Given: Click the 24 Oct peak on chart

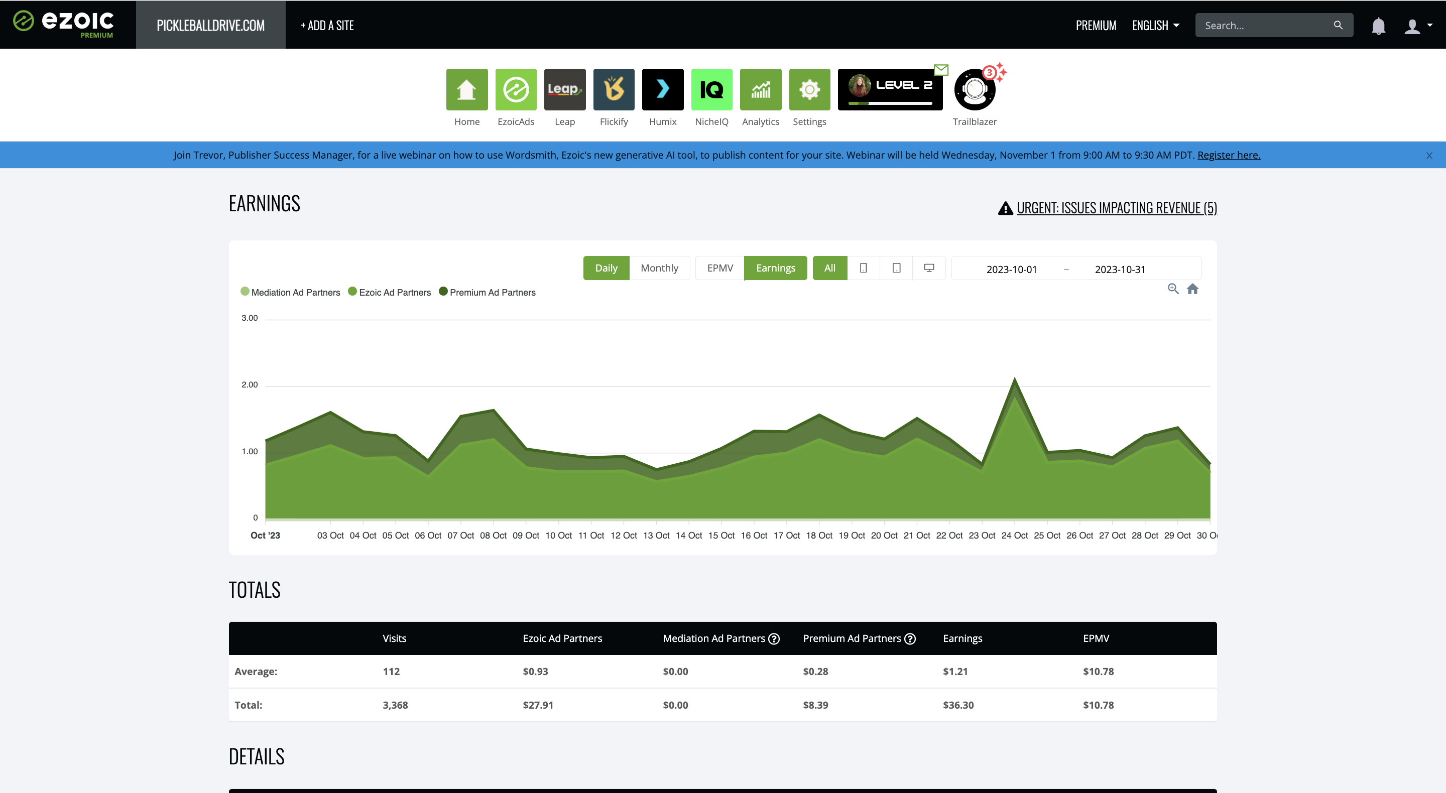Looking at the screenshot, I should 1014,379.
